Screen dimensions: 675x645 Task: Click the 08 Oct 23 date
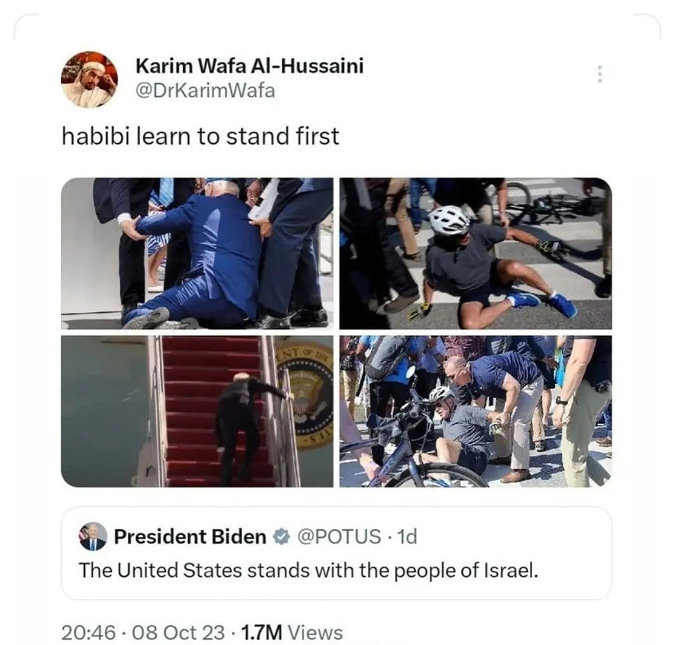[178, 632]
